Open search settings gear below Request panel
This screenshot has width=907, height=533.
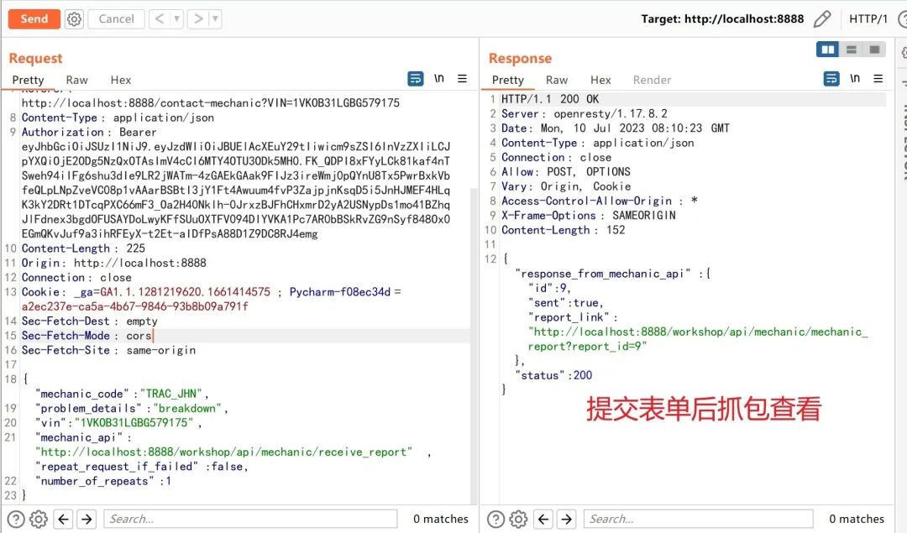[39, 519]
